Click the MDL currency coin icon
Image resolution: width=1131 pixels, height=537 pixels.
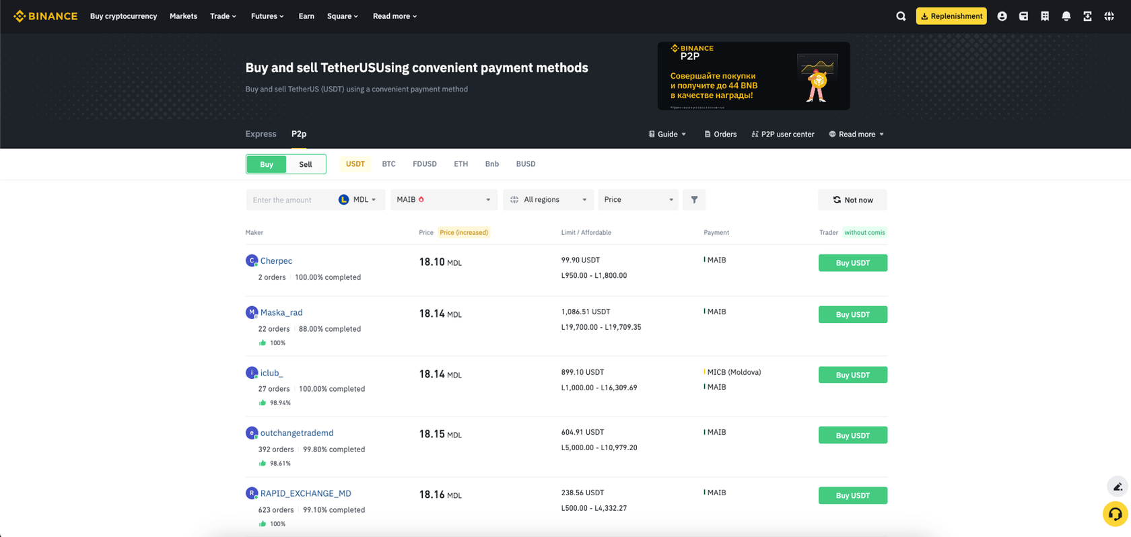point(343,200)
